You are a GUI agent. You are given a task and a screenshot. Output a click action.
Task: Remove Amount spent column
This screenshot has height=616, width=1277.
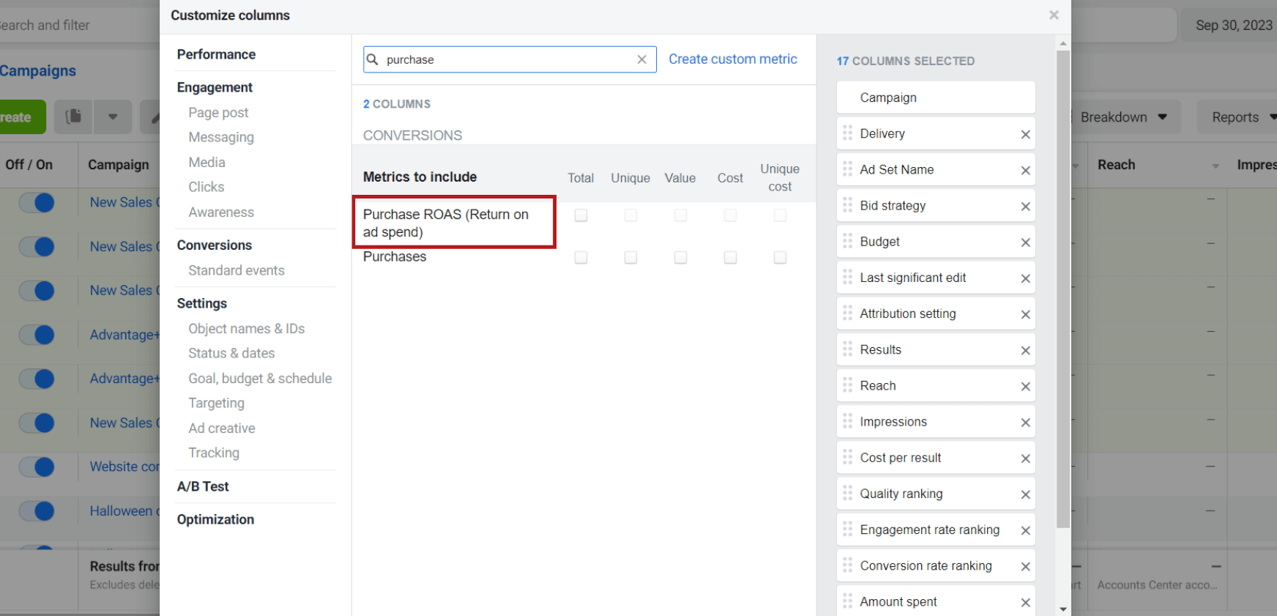1025,602
